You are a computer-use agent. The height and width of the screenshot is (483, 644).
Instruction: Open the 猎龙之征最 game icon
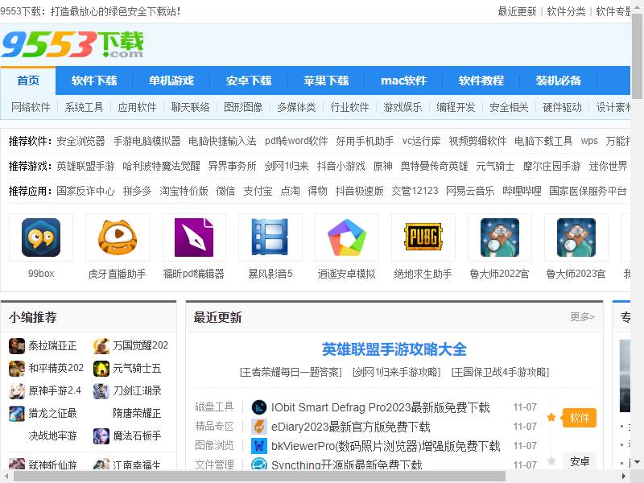[17, 414]
